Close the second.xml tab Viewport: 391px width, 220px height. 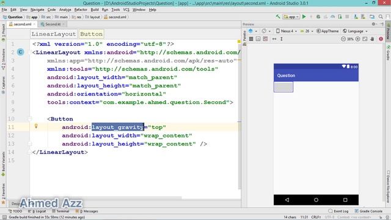tap(34, 24)
